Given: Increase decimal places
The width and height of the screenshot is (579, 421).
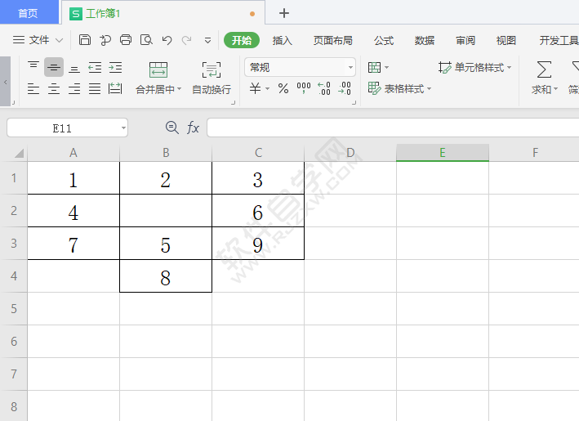Looking at the screenshot, I should click(324, 88).
